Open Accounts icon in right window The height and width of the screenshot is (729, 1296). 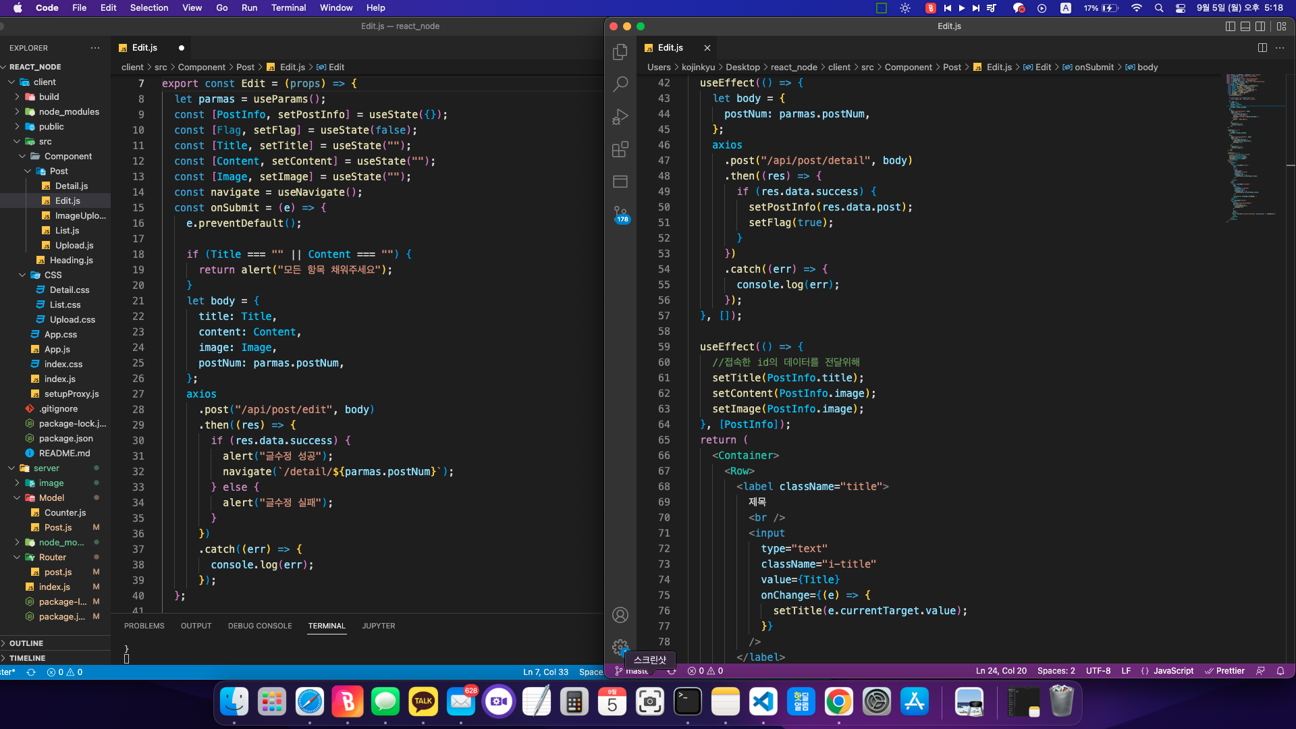(620, 615)
